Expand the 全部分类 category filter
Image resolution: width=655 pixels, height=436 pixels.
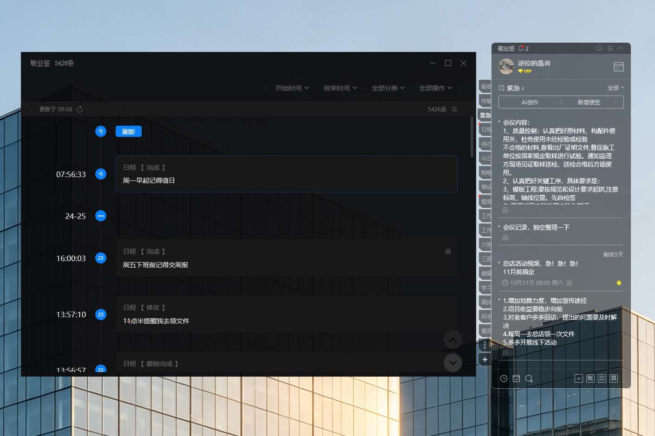(388, 88)
